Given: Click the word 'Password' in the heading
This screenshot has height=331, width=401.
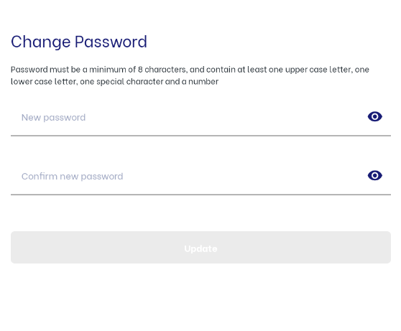Looking at the screenshot, I should coord(111,42).
